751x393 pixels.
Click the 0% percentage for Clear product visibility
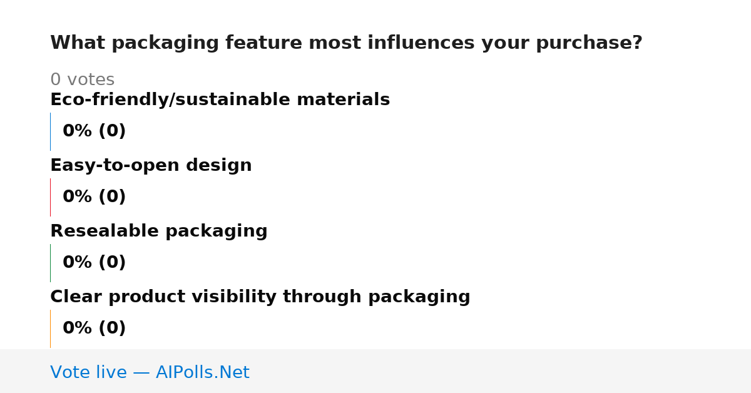(78, 329)
